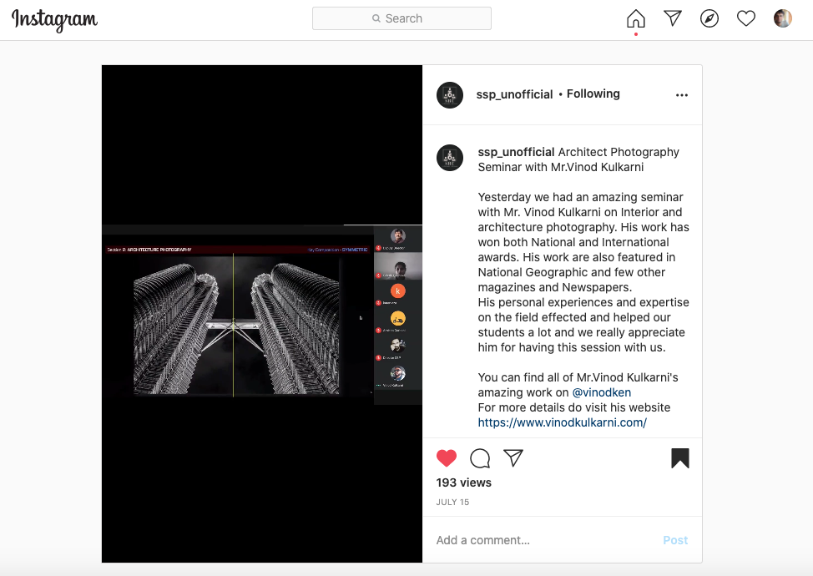The height and width of the screenshot is (576, 813).
Task: Open the post options three-dot menu
Action: (x=682, y=95)
